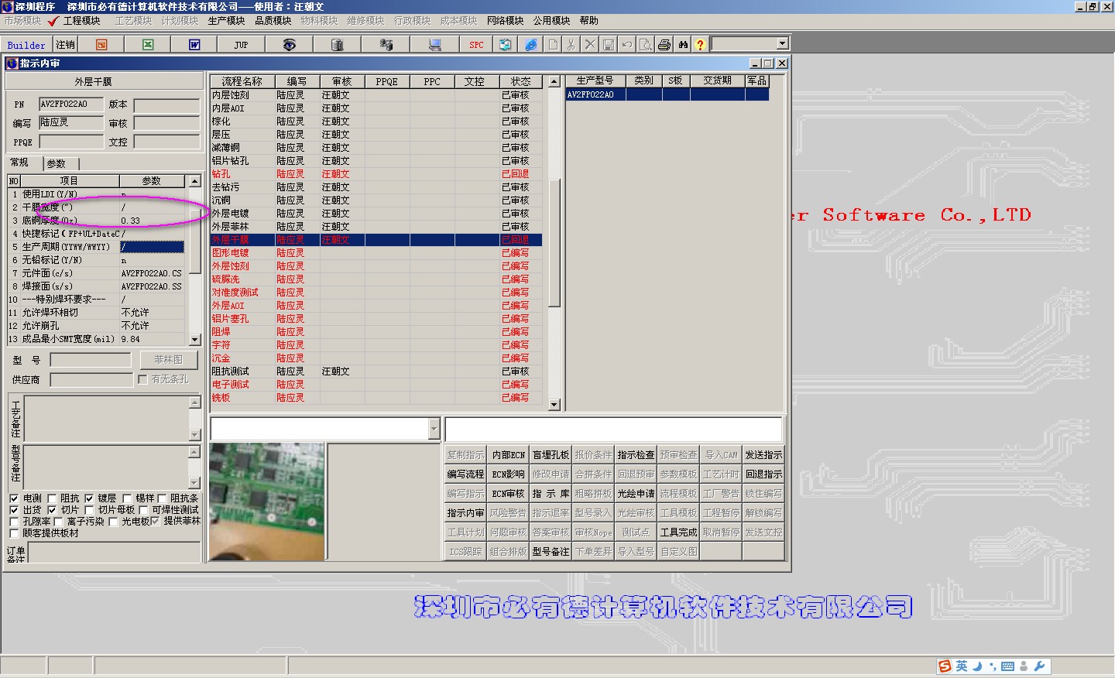
Task: Click the undo arrow icon
Action: point(627,45)
